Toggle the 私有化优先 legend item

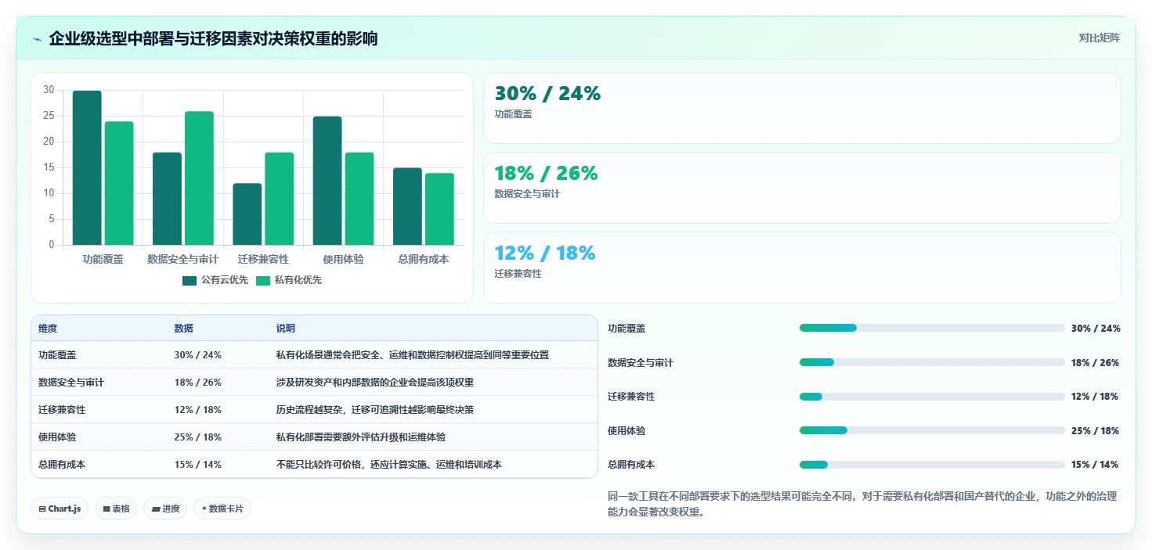point(289,280)
